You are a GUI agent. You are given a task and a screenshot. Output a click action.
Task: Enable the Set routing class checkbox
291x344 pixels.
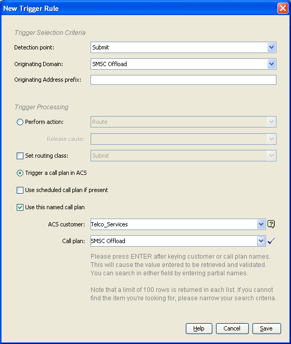(x=20, y=156)
